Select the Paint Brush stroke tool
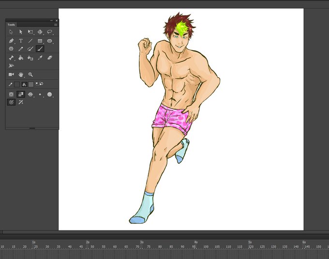The image size is (329, 259). (x=30, y=49)
